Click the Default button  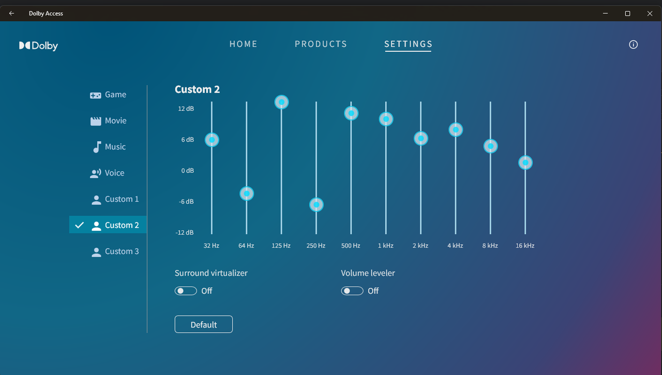coord(204,324)
